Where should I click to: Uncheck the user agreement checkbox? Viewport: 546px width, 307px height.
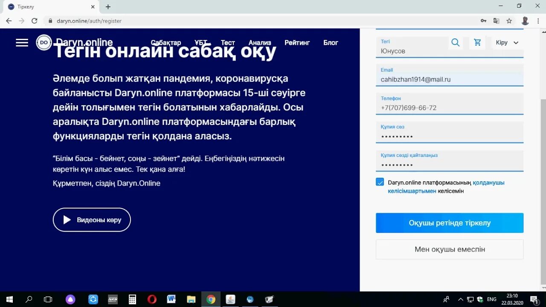380,182
